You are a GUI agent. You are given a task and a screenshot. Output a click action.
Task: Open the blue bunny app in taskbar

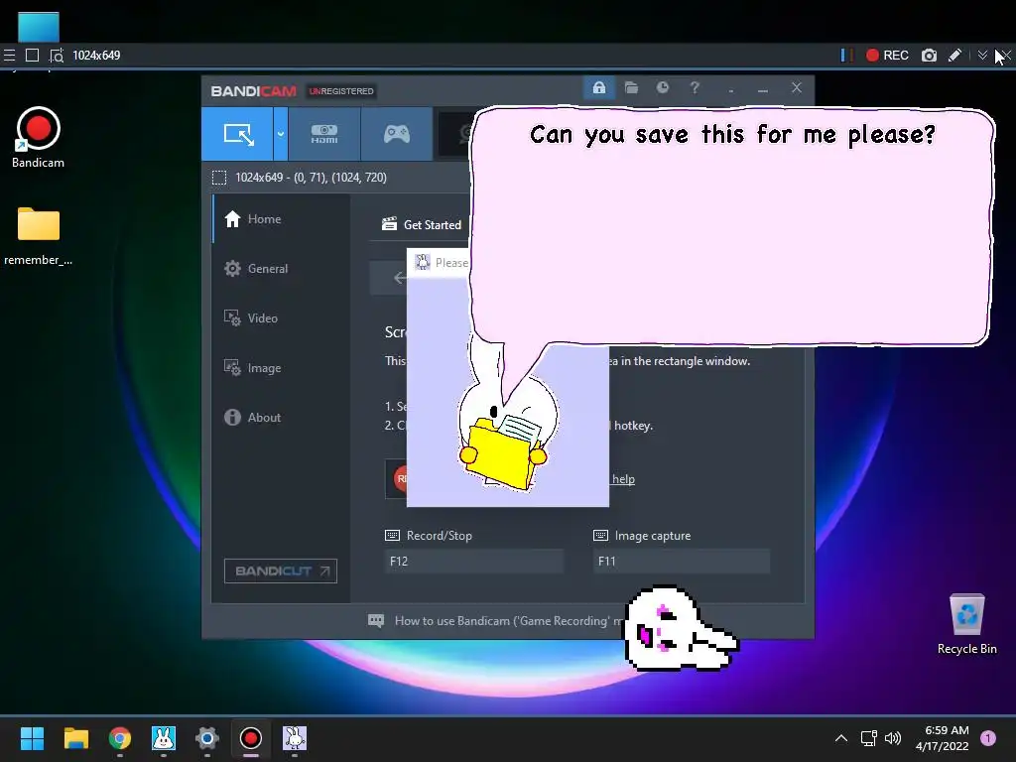(164, 738)
